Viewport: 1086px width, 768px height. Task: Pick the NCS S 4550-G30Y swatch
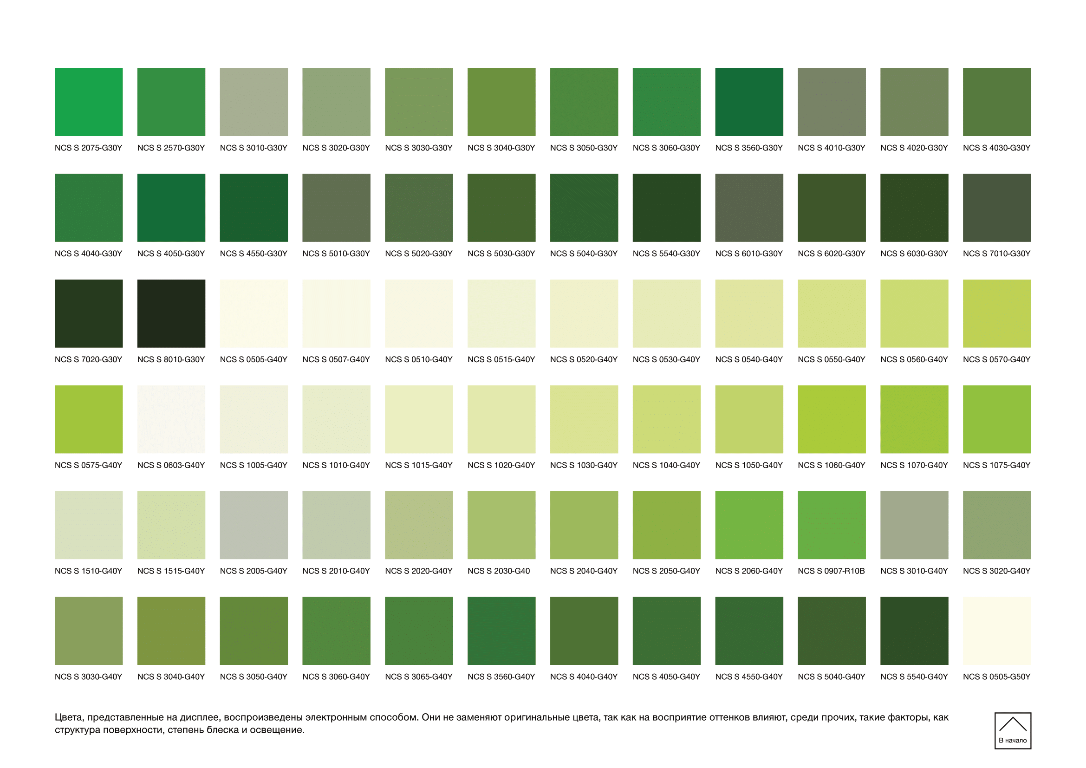point(254,208)
